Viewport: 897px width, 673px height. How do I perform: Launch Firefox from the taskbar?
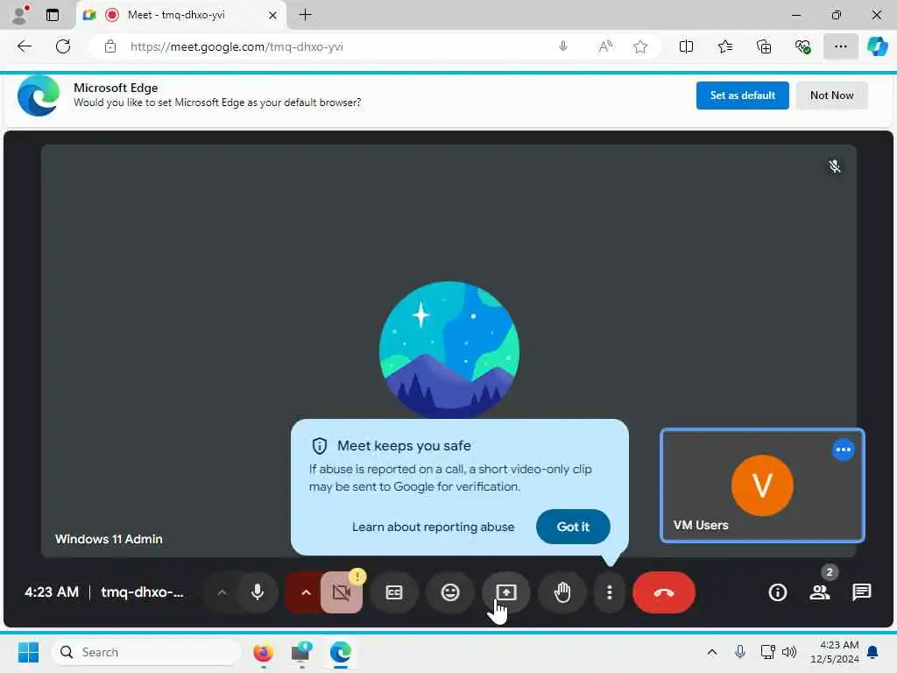[263, 652]
